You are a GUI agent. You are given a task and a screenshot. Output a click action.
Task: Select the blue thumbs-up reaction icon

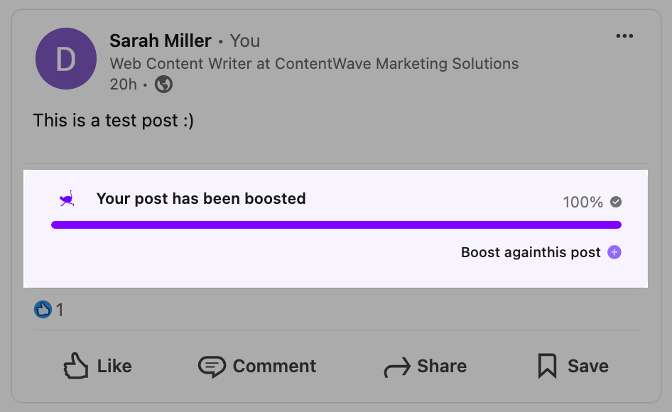click(x=43, y=309)
